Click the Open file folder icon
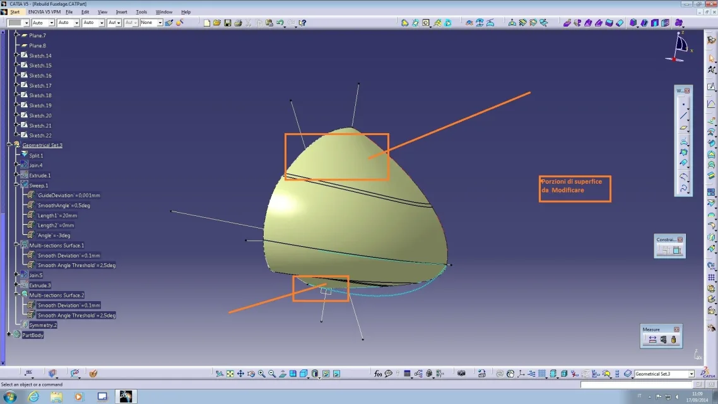The image size is (718, 404). pyautogui.click(x=217, y=23)
